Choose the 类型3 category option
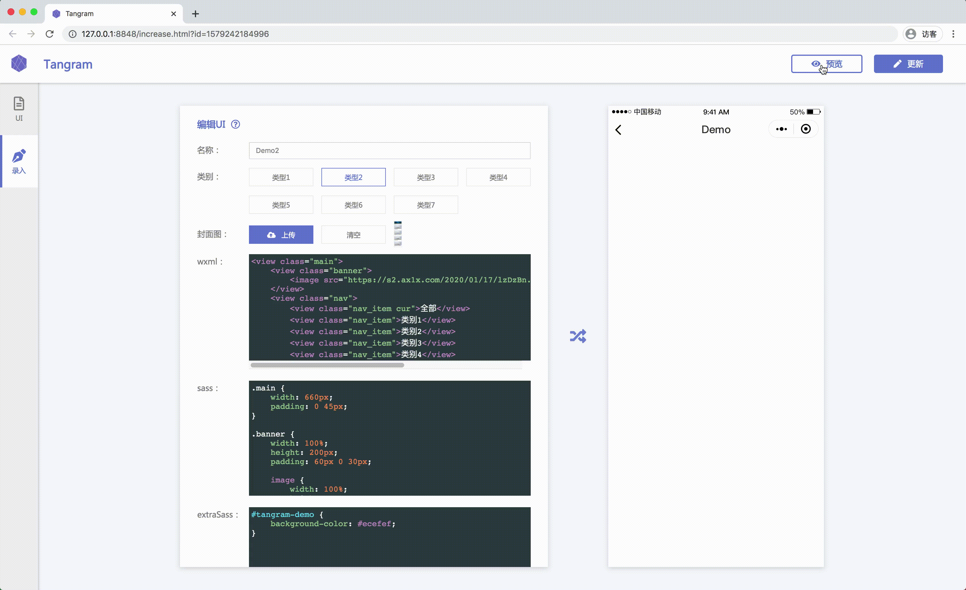The width and height of the screenshot is (966, 590). [425, 177]
